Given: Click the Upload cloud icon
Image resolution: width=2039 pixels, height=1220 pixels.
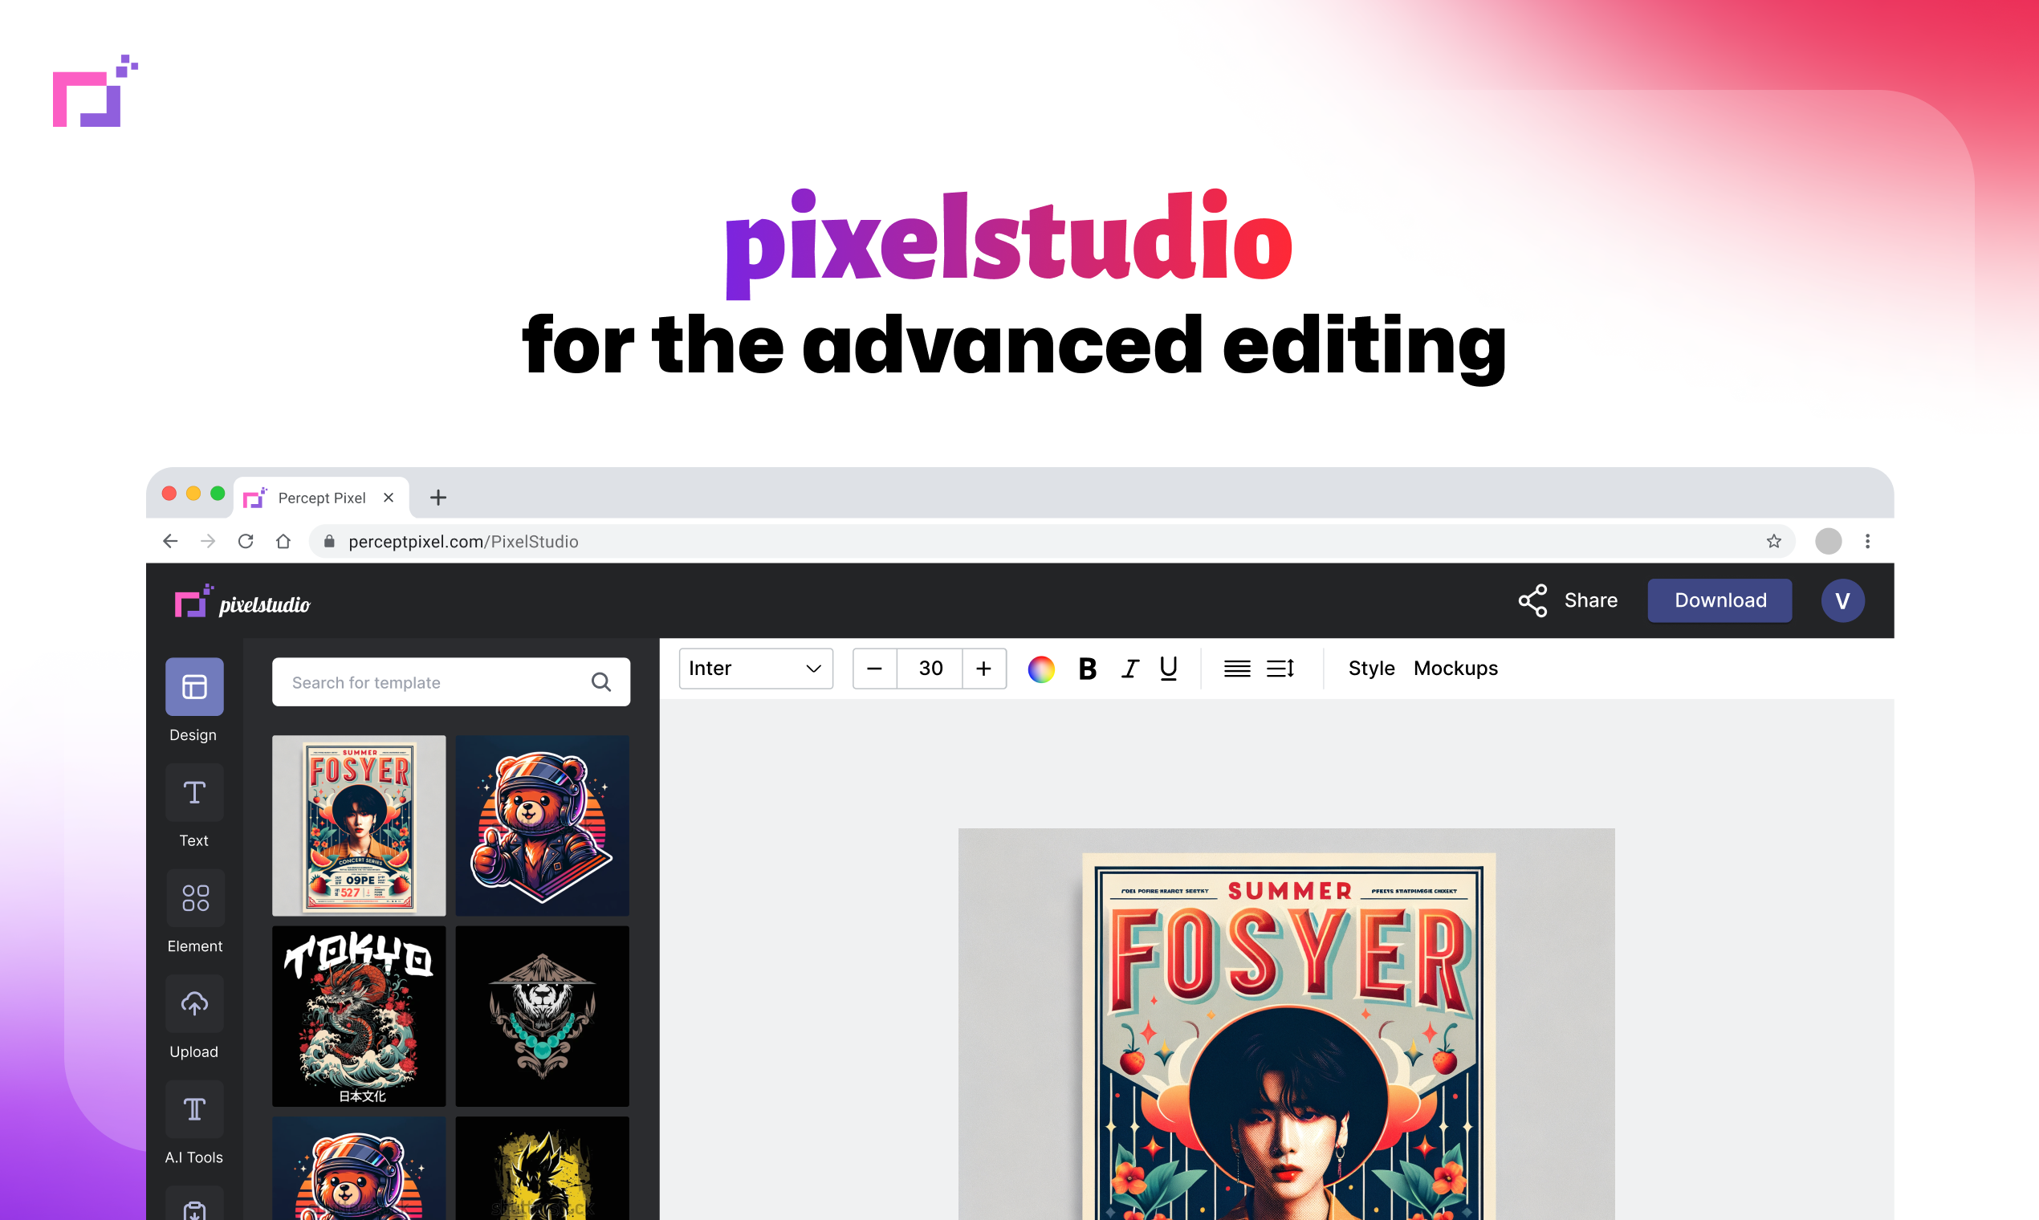Looking at the screenshot, I should [x=194, y=1003].
